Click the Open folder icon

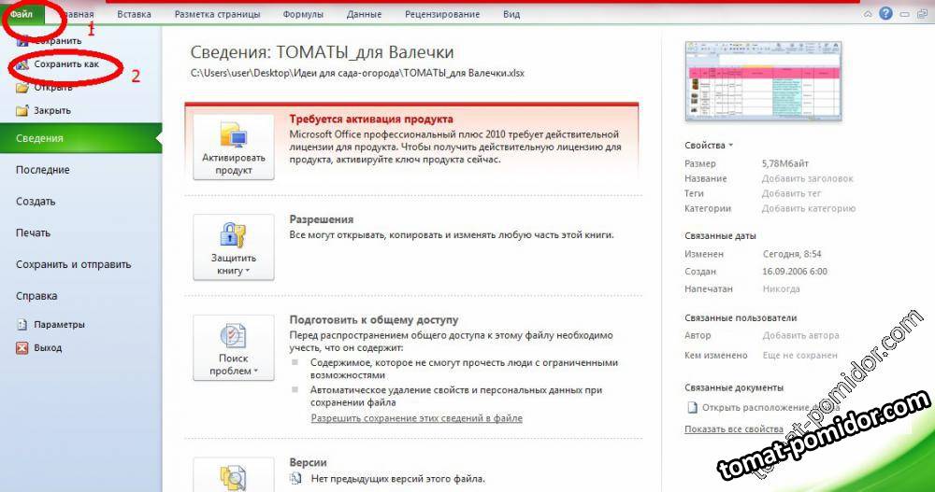pyautogui.click(x=22, y=88)
